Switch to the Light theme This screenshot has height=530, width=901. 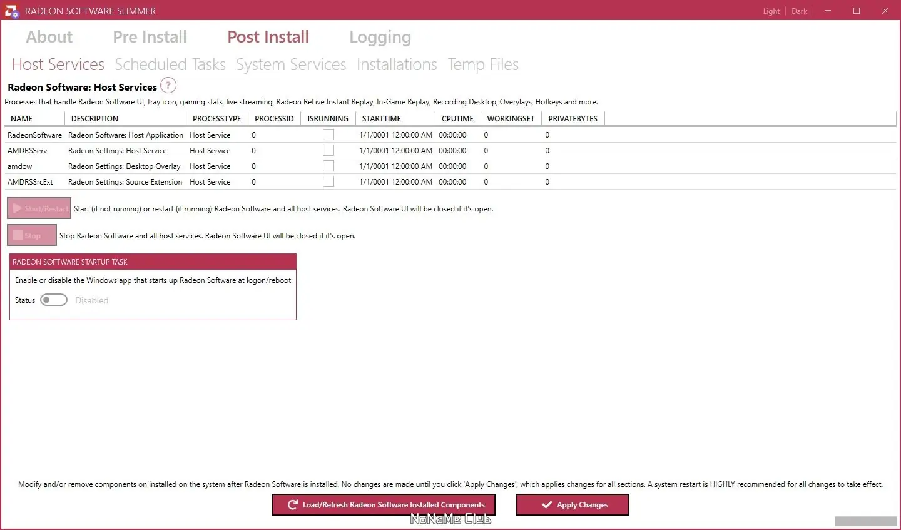pos(771,11)
